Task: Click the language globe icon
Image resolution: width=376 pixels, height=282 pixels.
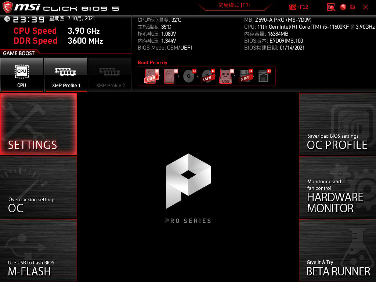Action: (343, 7)
